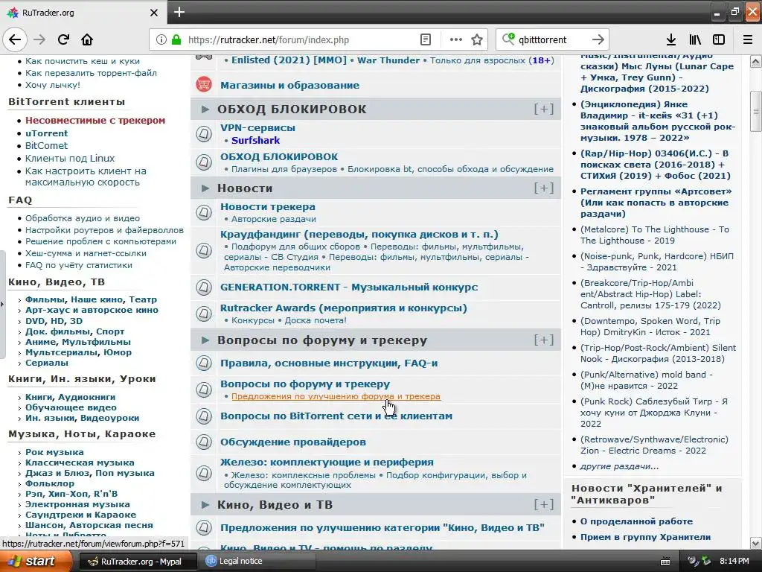Screen dimensions: 762x572
Task: Open Surfshark link
Action: tap(256, 140)
